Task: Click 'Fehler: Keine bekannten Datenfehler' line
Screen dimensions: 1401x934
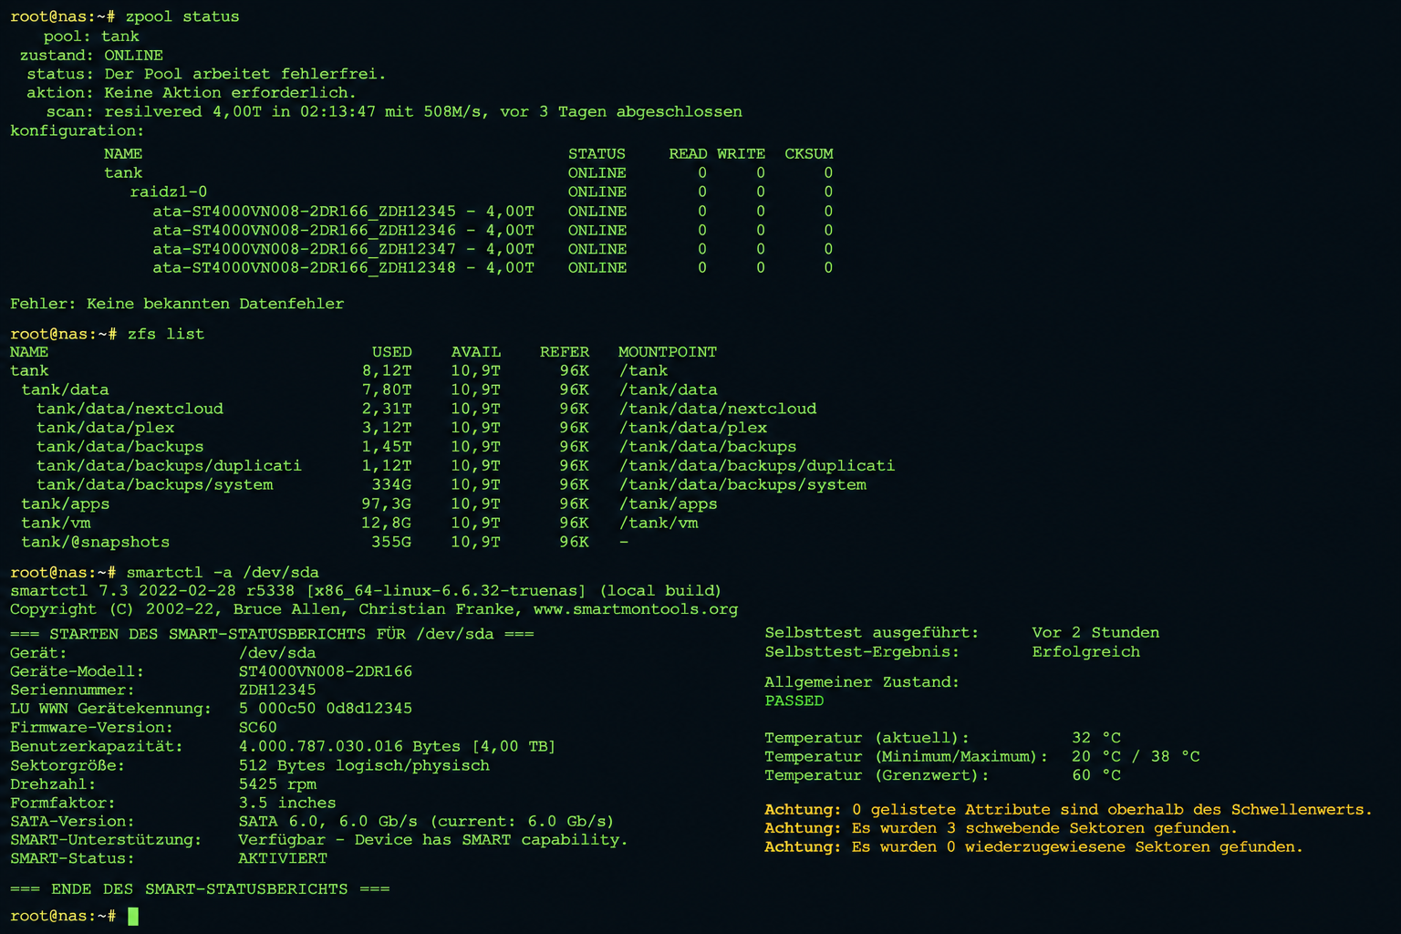Action: [x=177, y=304]
